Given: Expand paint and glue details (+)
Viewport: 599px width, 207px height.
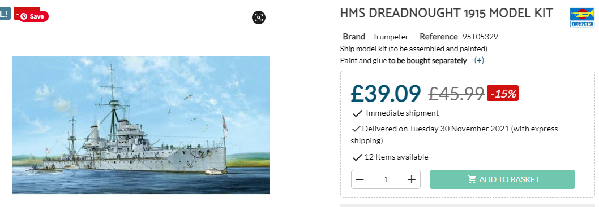Looking at the screenshot, I should pyautogui.click(x=479, y=60).
